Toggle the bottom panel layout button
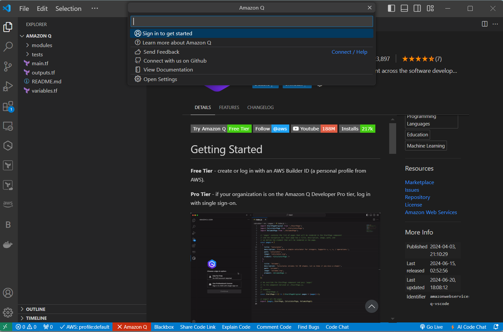This screenshot has width=503, height=332. click(404, 8)
